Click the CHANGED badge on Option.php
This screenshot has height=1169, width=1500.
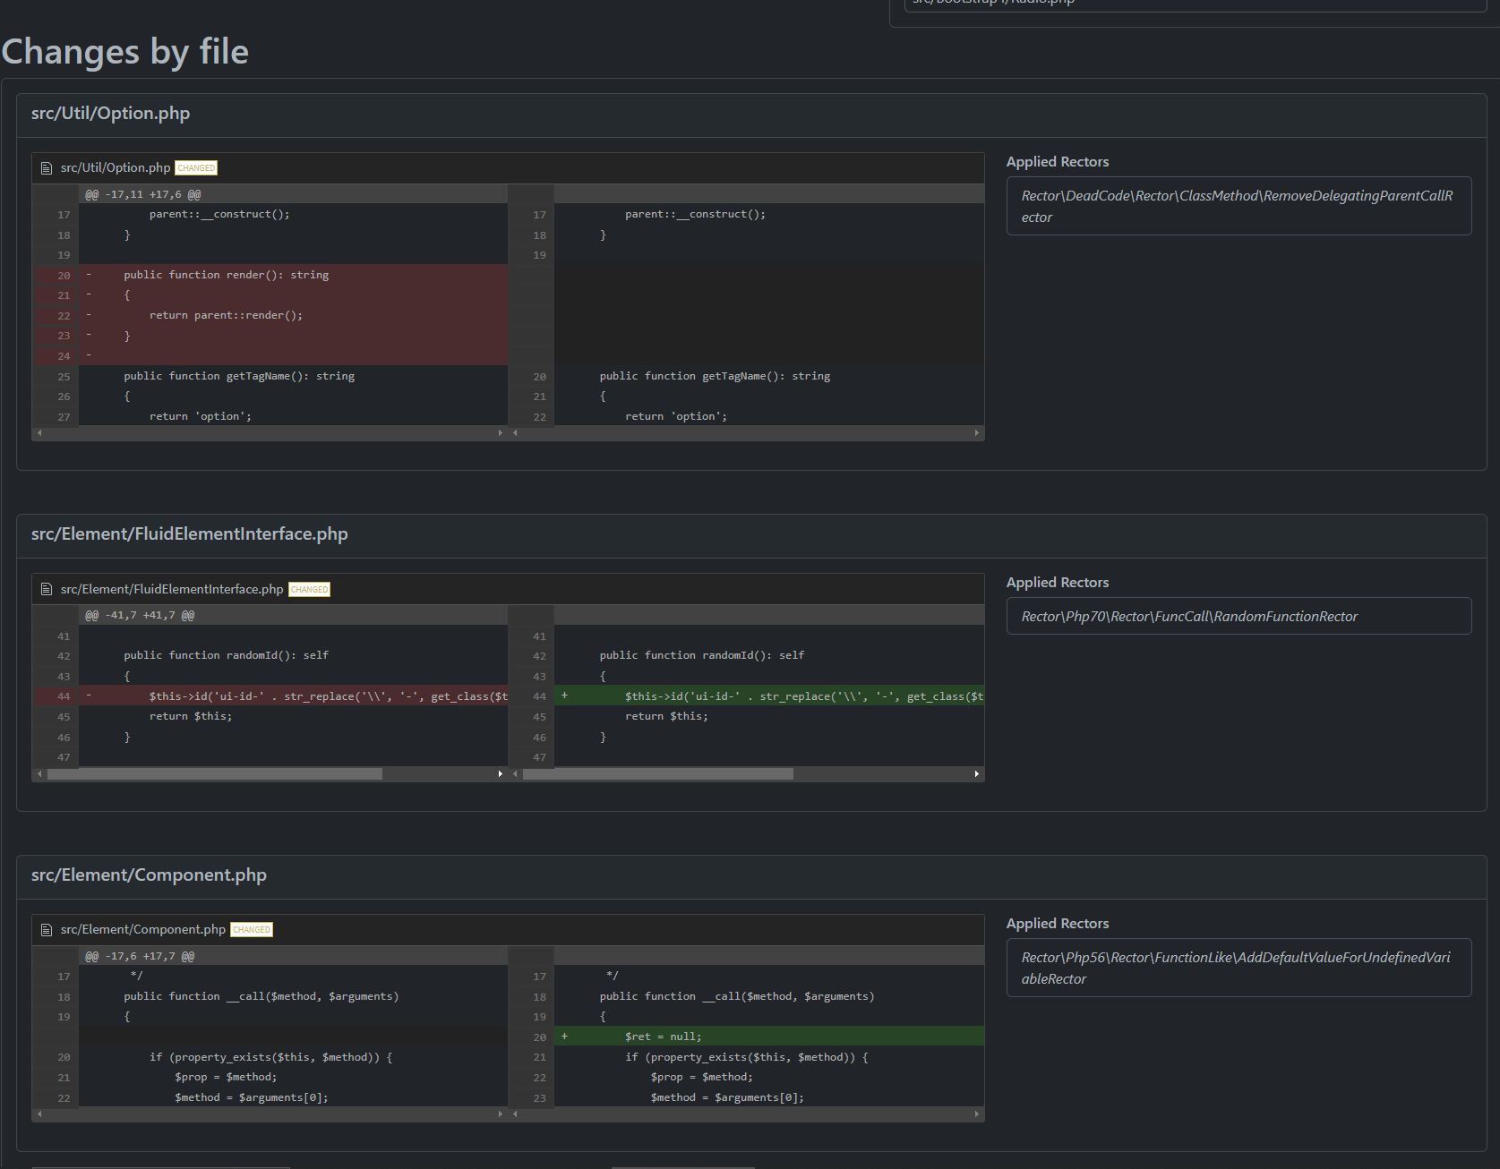tap(196, 168)
